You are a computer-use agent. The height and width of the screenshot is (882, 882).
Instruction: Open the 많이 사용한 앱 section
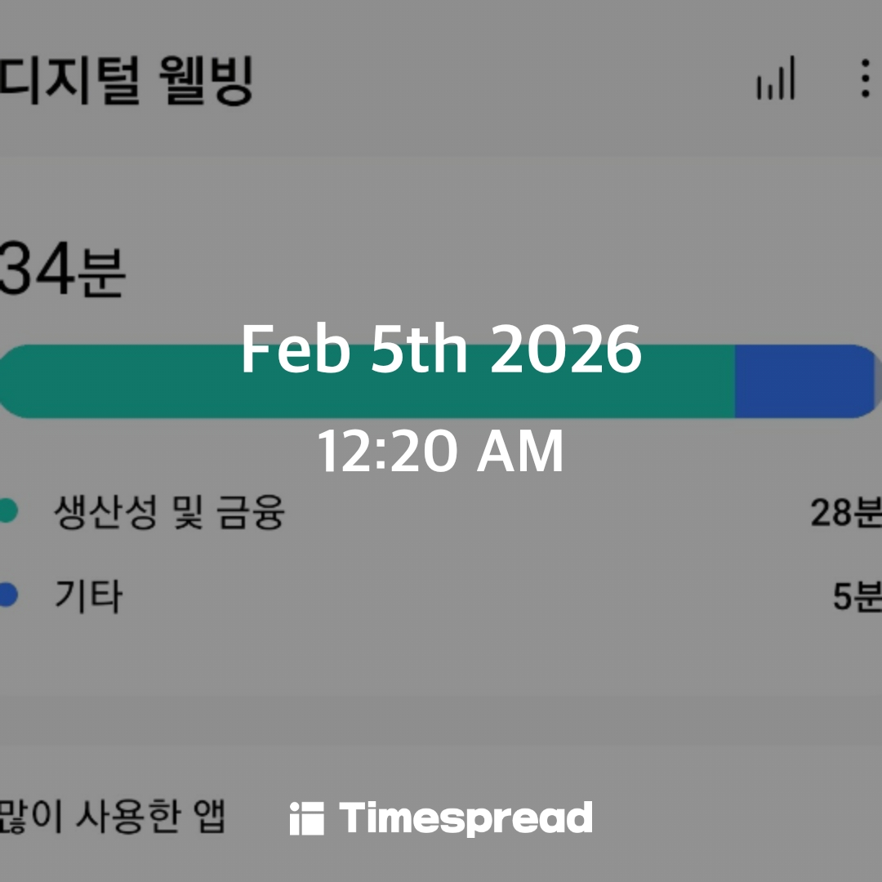[x=112, y=817]
